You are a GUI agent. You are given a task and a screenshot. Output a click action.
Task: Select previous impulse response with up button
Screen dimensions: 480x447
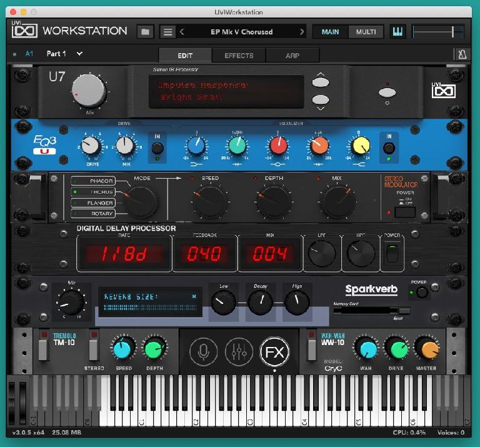pyautogui.click(x=321, y=82)
